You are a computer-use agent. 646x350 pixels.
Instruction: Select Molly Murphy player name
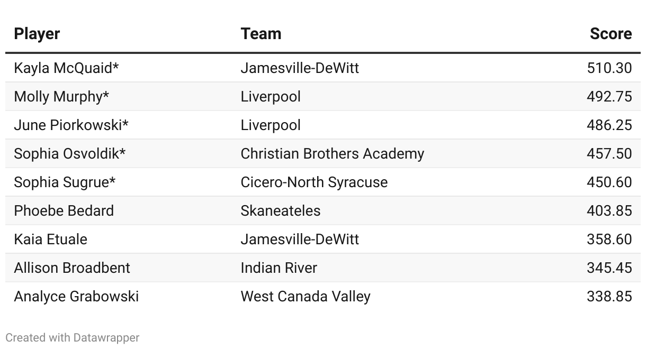tap(62, 97)
